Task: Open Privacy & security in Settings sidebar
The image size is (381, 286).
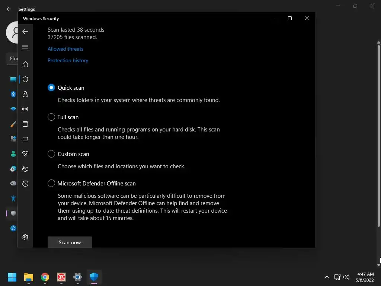Action: [13, 213]
